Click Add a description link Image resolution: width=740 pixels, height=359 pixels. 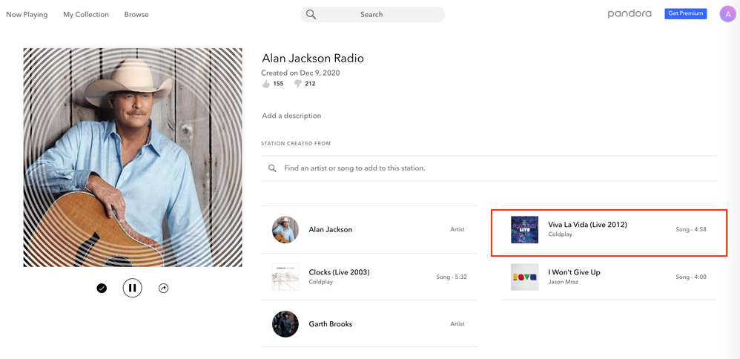click(x=291, y=116)
